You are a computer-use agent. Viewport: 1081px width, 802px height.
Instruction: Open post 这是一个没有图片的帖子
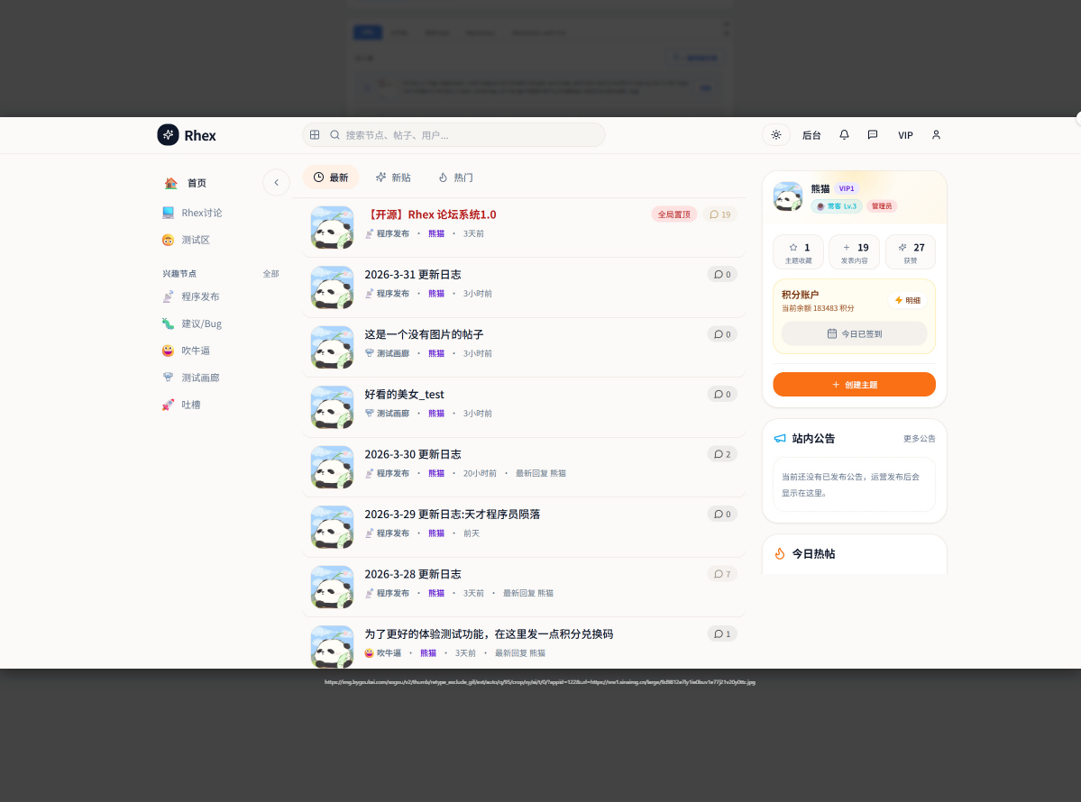pyautogui.click(x=424, y=335)
